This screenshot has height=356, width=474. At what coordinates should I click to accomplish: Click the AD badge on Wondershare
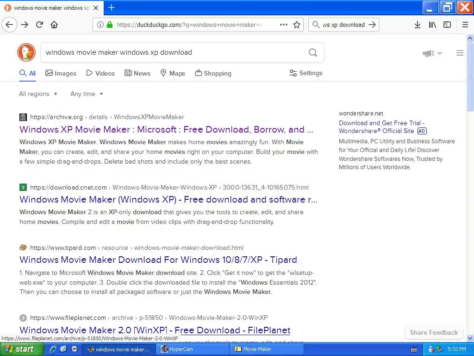pos(422,131)
